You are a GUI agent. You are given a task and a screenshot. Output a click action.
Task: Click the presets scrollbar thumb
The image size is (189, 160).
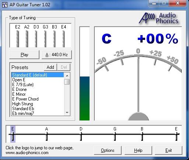tap(67, 82)
